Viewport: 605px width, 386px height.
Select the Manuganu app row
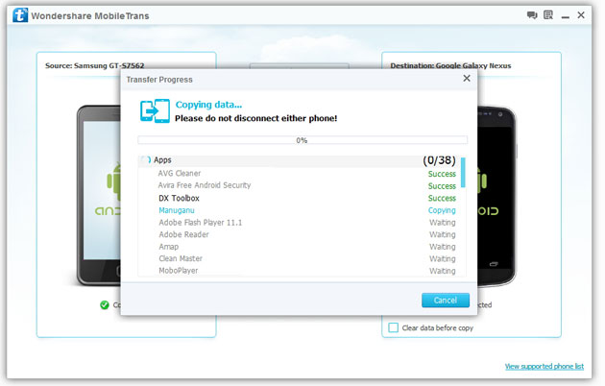299,210
